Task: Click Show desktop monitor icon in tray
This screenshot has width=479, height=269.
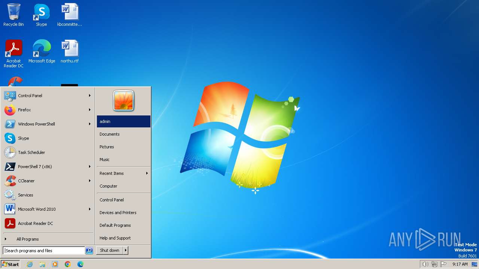Action: click(x=474, y=264)
